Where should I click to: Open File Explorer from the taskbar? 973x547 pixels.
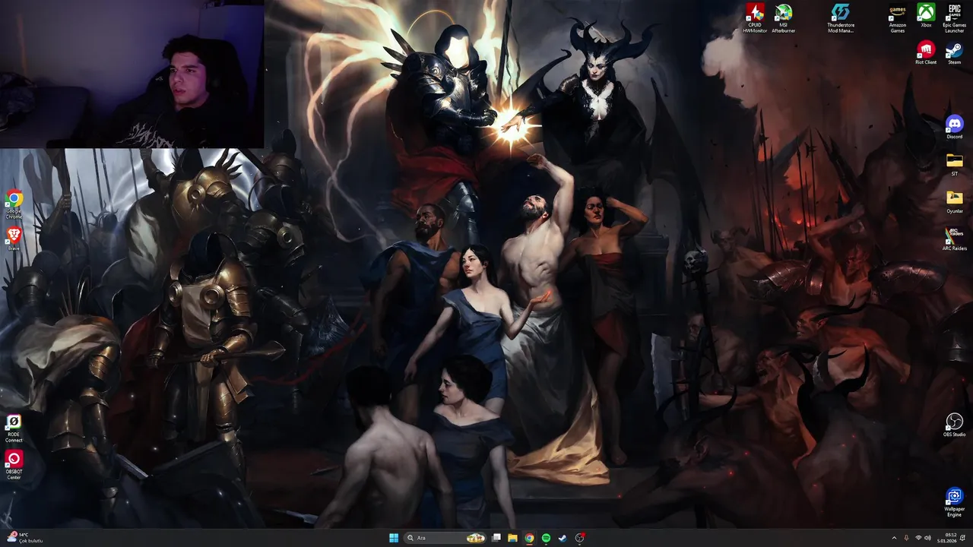click(x=512, y=538)
